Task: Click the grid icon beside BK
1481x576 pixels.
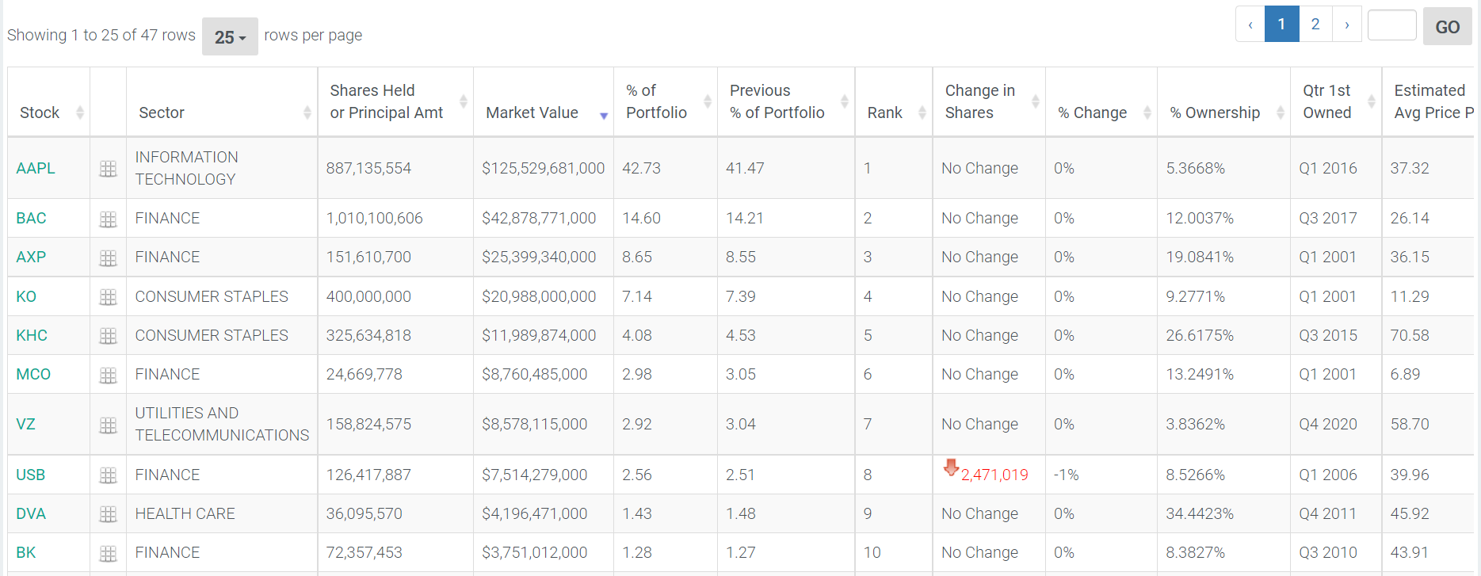Action: pyautogui.click(x=109, y=553)
